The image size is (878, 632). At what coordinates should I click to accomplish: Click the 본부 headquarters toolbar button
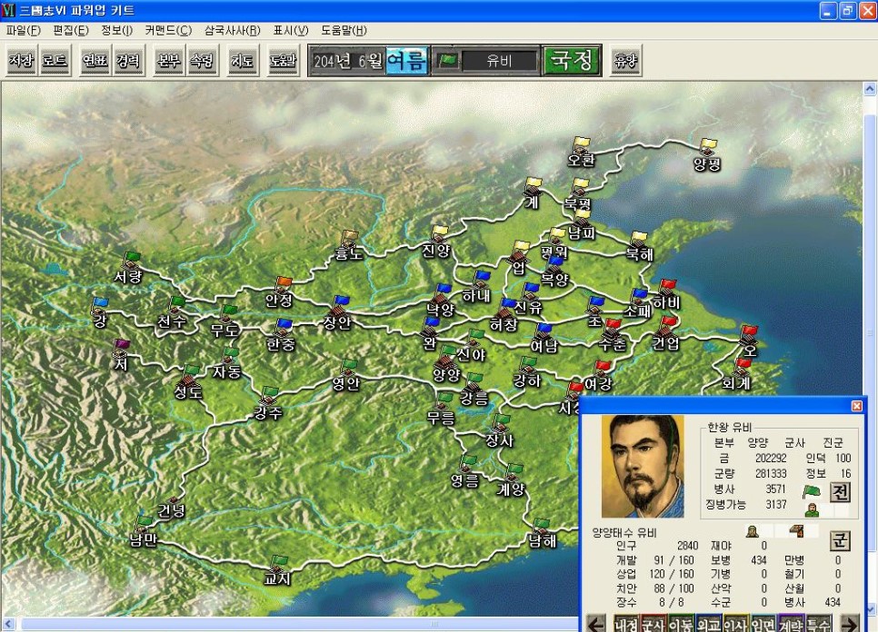[x=168, y=61]
